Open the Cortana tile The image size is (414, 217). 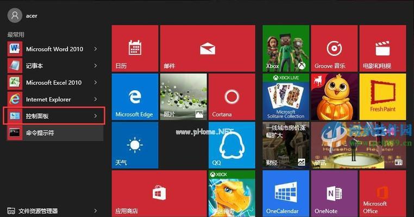pyautogui.click(x=232, y=97)
